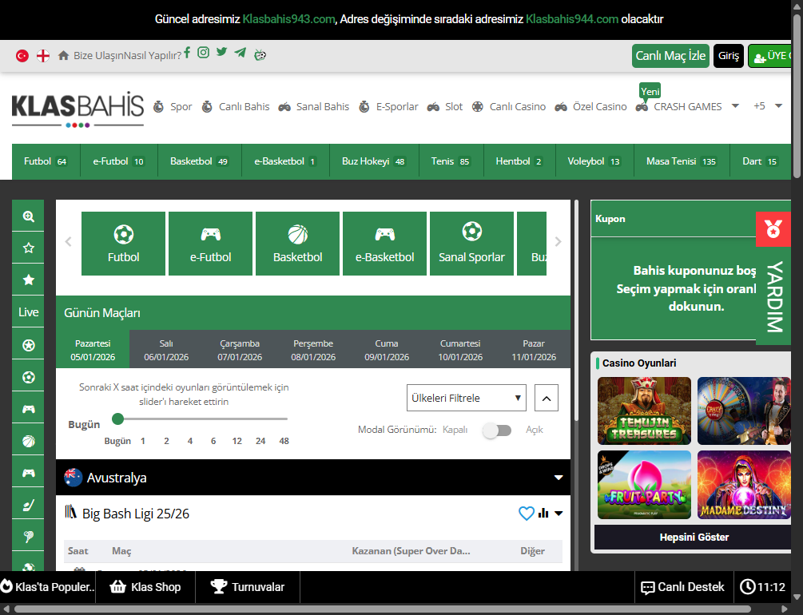The image size is (803, 615).
Task: Click the filled star sidebar icon
Action: 28,280
